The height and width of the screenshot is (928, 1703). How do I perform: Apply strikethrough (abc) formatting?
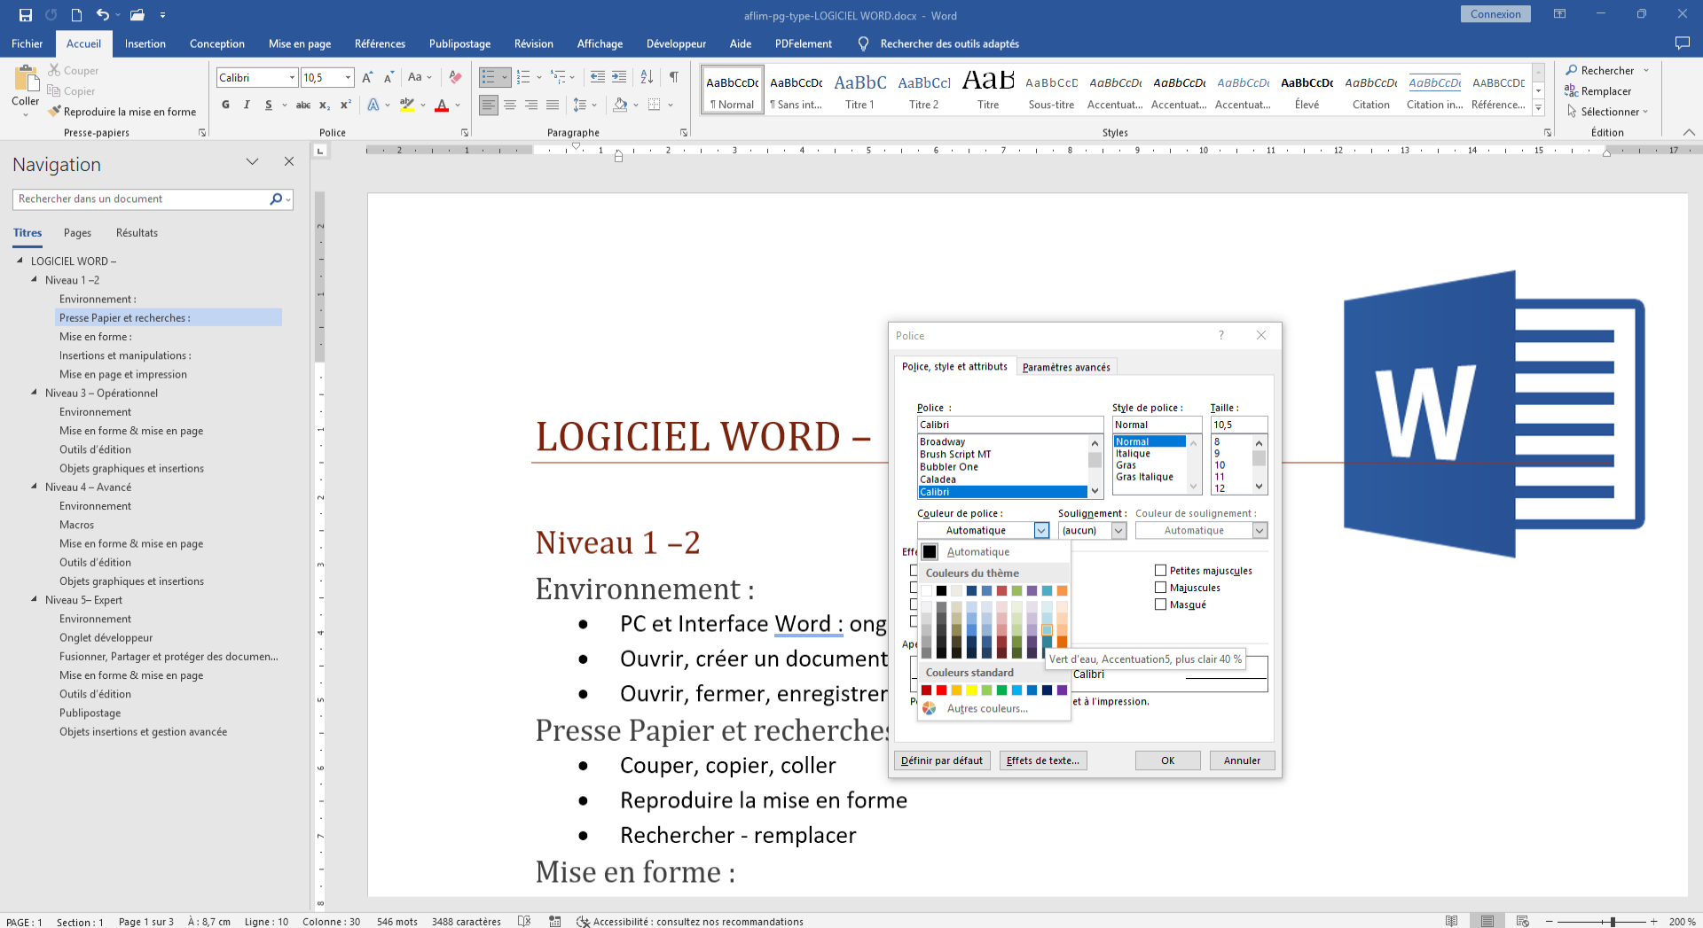click(x=303, y=105)
